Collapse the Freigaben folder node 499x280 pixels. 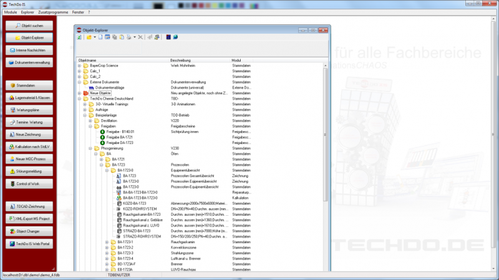(x=90, y=126)
